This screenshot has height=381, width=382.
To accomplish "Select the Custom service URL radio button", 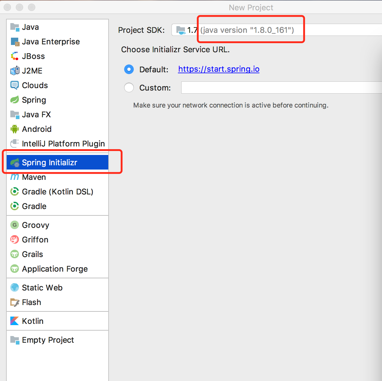I will click(x=129, y=88).
